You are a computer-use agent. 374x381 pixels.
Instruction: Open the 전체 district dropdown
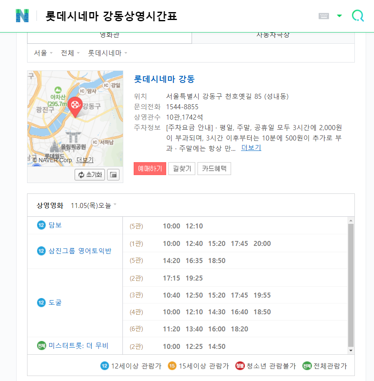click(x=70, y=53)
